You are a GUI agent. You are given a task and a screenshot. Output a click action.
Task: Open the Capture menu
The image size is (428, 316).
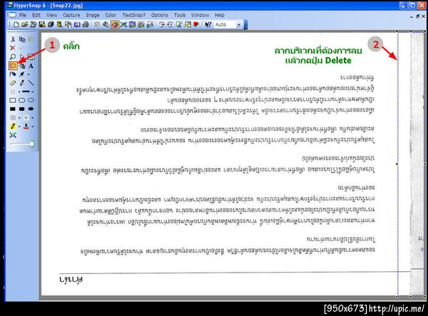(x=71, y=15)
